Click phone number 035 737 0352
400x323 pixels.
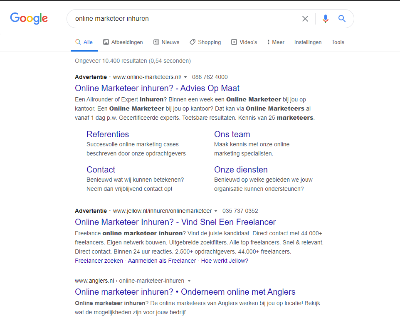[240, 211]
